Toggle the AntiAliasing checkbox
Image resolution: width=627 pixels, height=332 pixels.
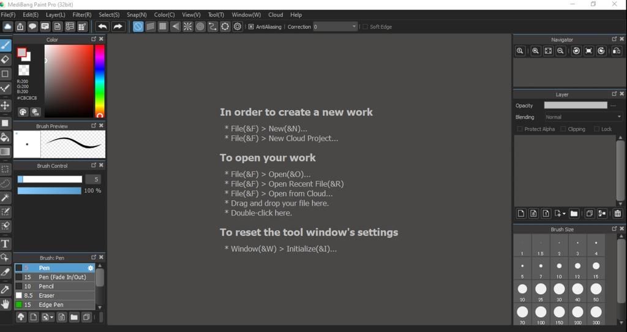point(251,27)
